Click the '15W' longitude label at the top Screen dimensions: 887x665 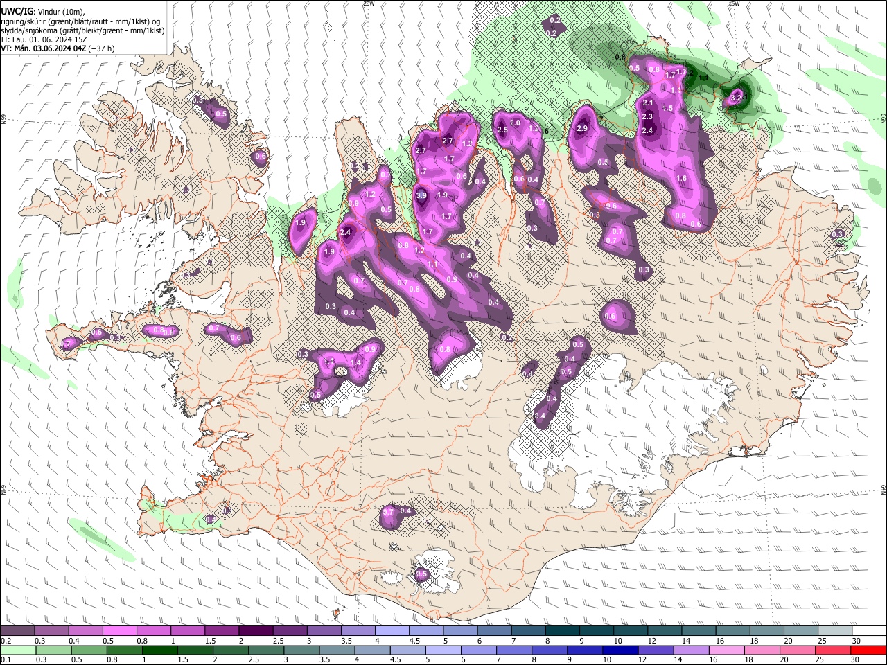click(734, 3)
